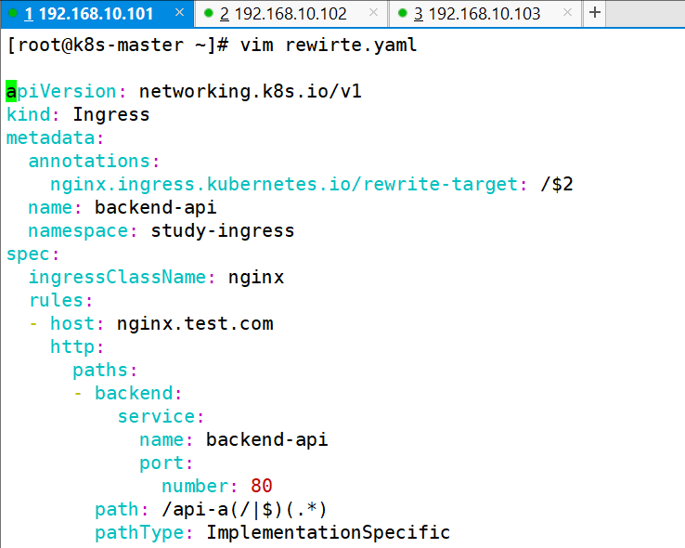Viewport: 685px width, 548px height.
Task: Click the 'vim rewirte.yaml' command text
Action: (x=329, y=45)
